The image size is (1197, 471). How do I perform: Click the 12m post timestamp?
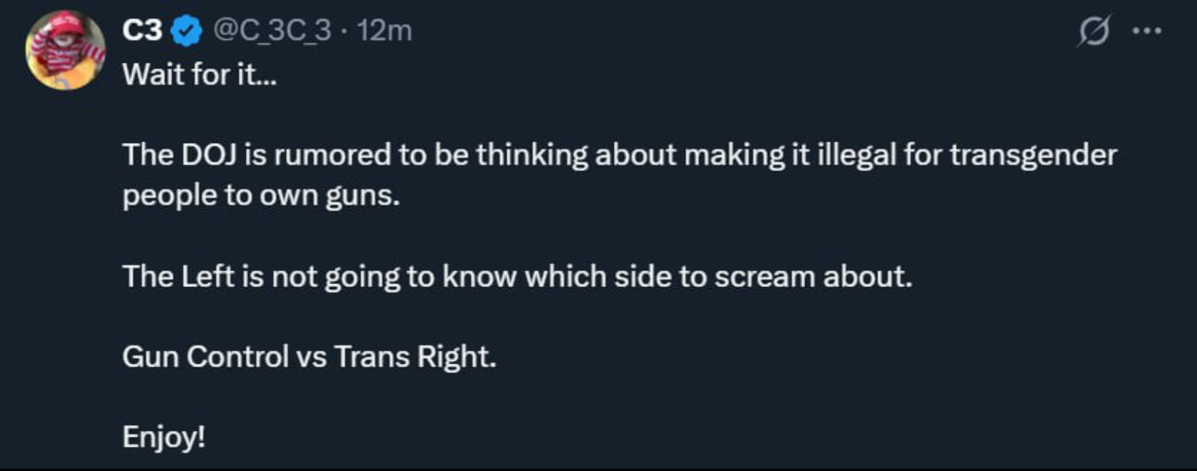(x=385, y=31)
